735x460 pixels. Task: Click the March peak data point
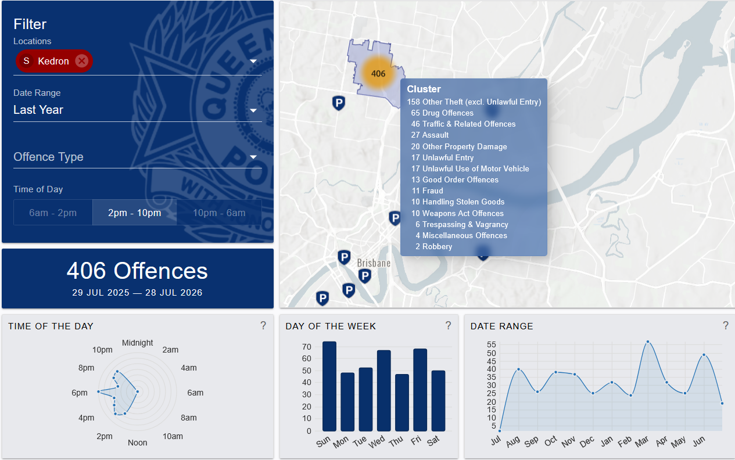pos(648,342)
